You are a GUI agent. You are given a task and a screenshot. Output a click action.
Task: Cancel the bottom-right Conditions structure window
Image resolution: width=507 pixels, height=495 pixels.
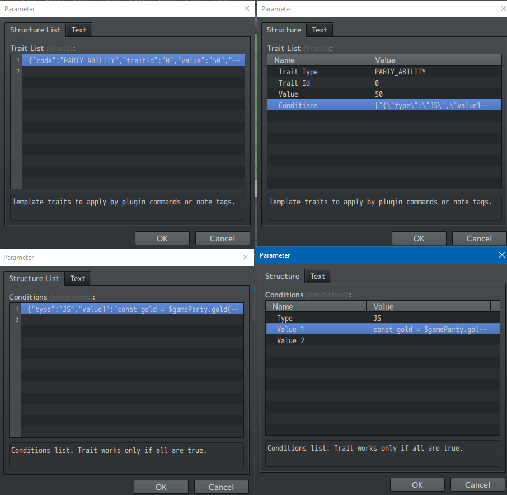477,485
